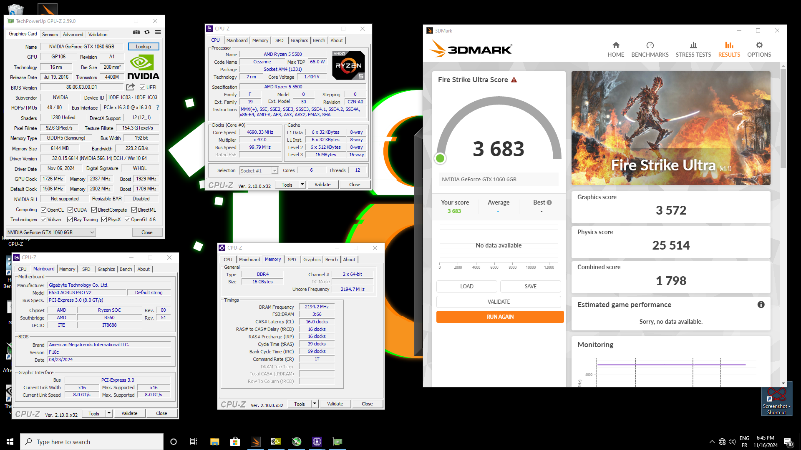Switch to GPU-Z Sensors tab

coord(50,35)
